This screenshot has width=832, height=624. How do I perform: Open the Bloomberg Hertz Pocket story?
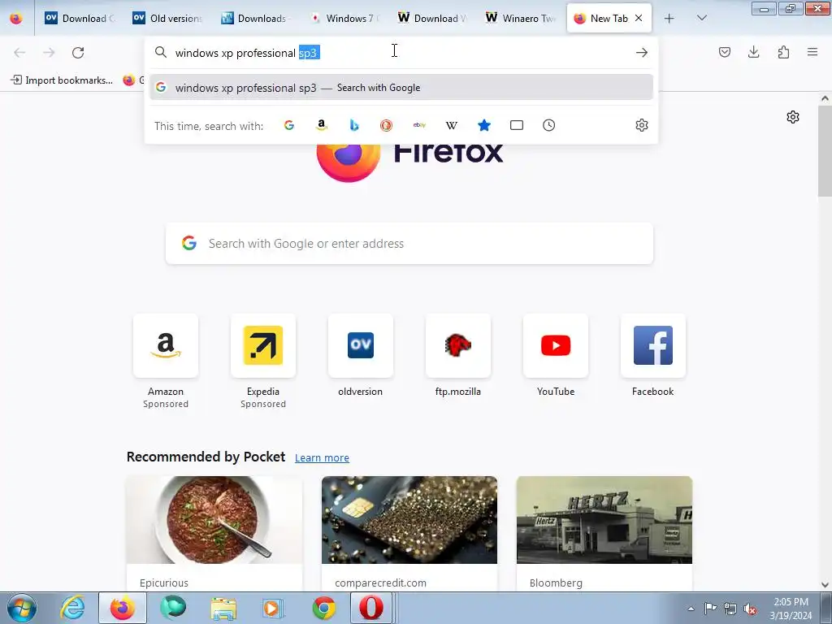point(604,533)
